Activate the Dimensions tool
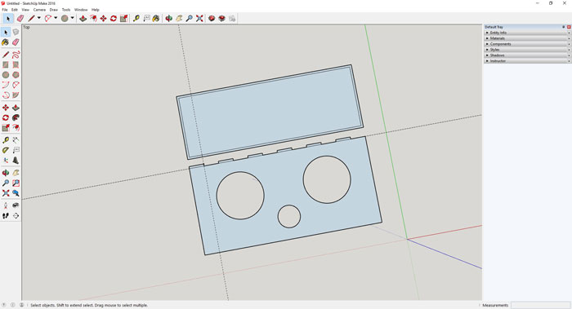Image resolution: width=572 pixels, height=309 pixels. tap(16, 140)
